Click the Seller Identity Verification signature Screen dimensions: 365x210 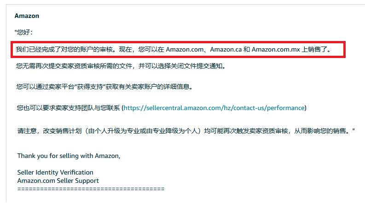[x=55, y=172]
